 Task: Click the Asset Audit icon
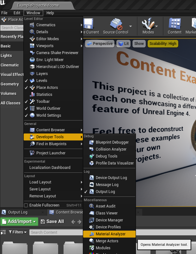92,206
